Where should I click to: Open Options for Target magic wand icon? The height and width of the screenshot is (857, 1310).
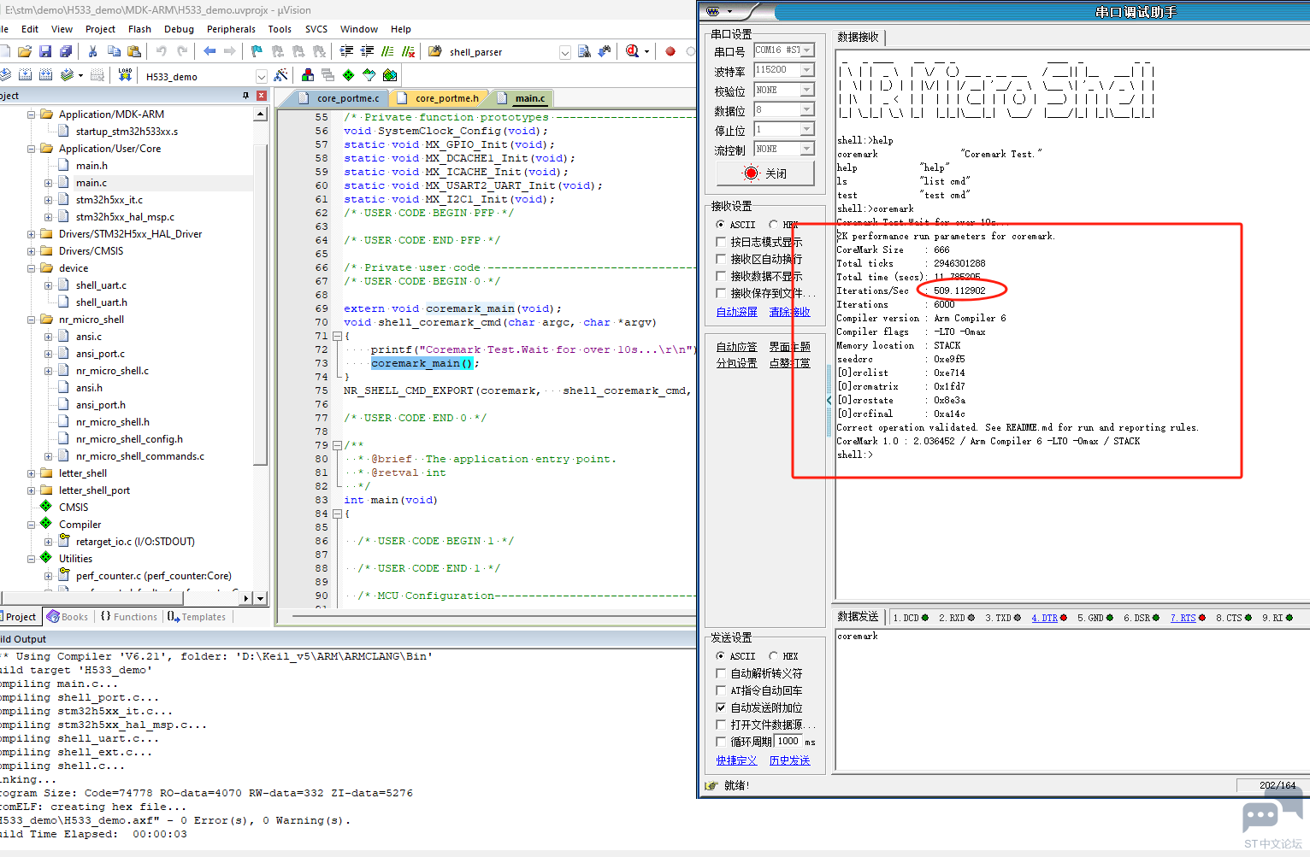[x=280, y=75]
